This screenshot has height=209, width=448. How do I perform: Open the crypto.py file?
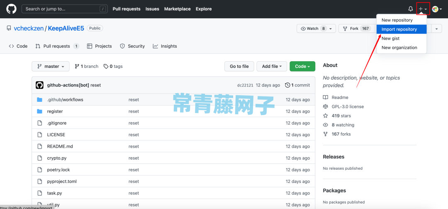57,158
